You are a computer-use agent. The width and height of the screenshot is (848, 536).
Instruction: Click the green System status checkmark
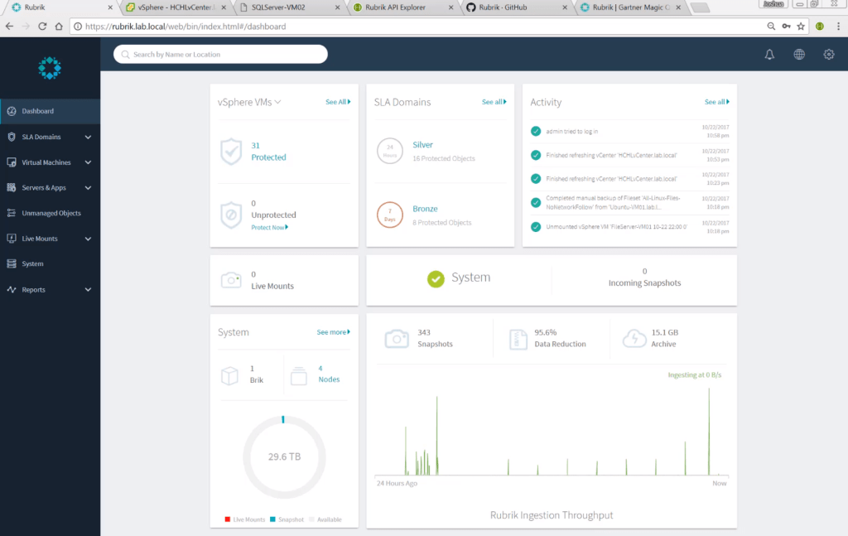pyautogui.click(x=436, y=278)
